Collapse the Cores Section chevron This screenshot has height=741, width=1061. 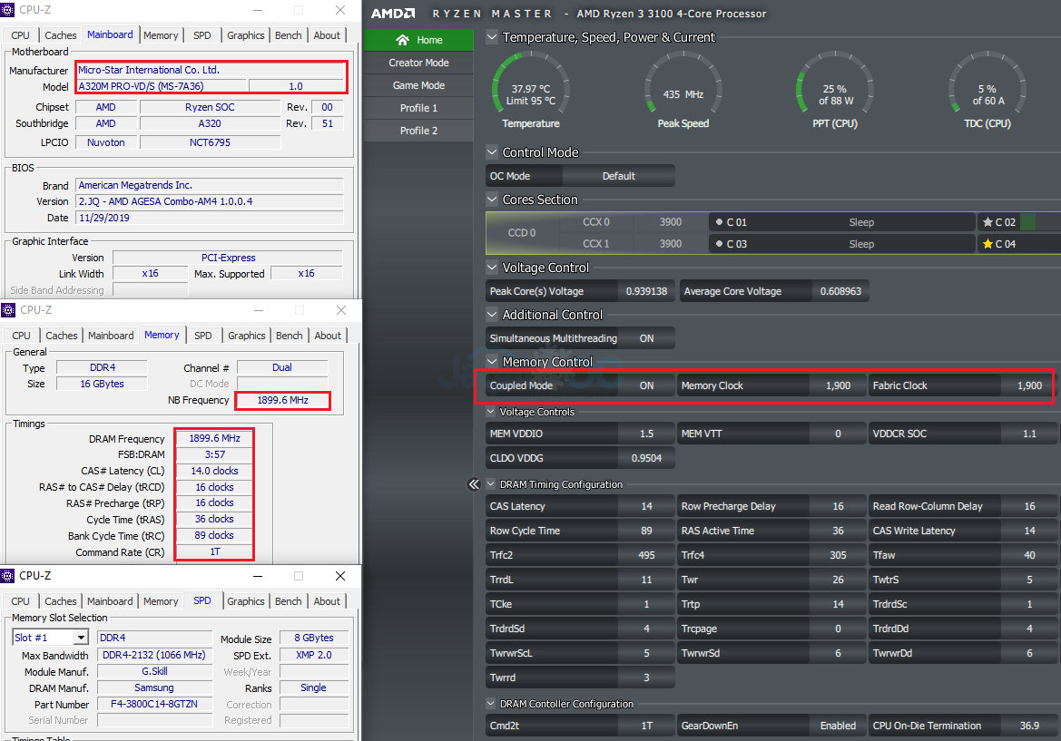(x=492, y=200)
